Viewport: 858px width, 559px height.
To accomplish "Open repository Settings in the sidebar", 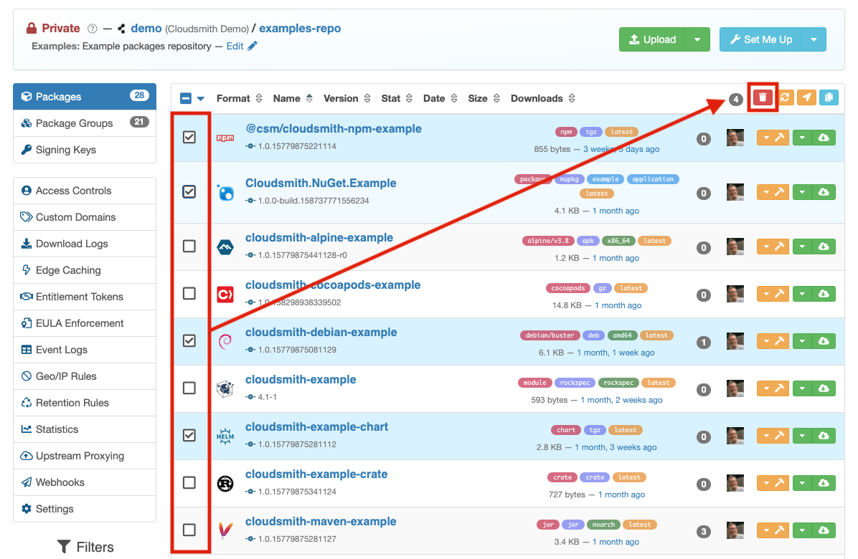I will pos(85,509).
